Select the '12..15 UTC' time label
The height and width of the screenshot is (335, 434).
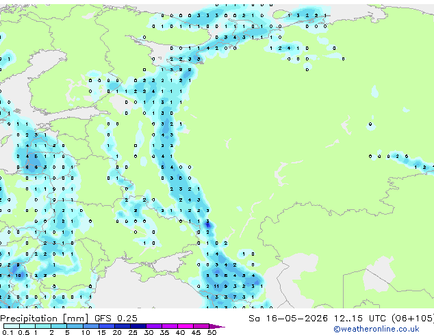360,319
